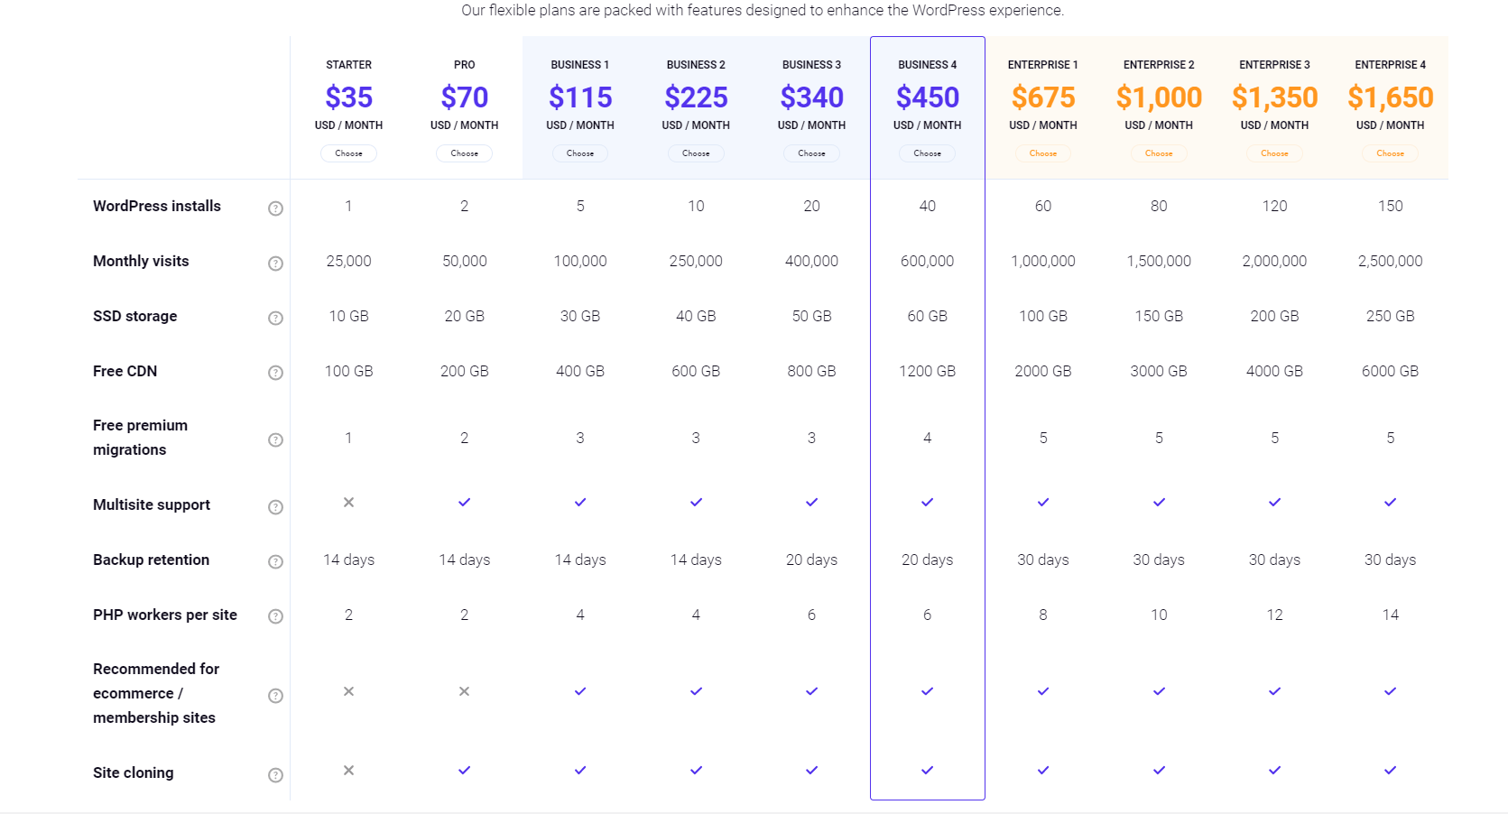Click Enterprise 4 Multisite support checkmark
This screenshot has width=1508, height=814.
tap(1390, 502)
